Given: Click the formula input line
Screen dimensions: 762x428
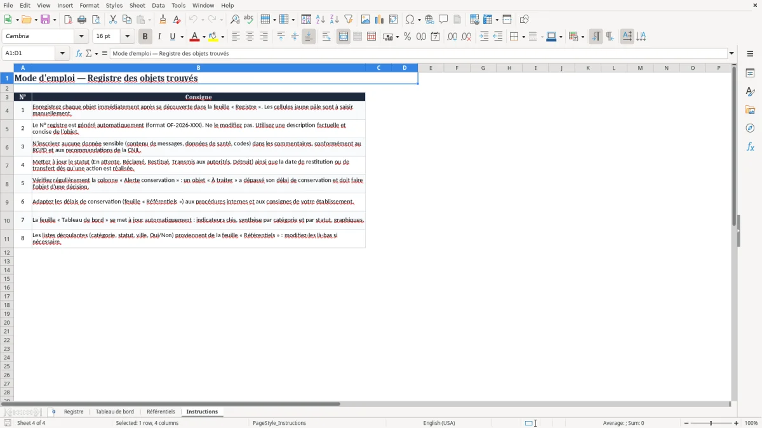Looking at the screenshot, I should (418, 53).
